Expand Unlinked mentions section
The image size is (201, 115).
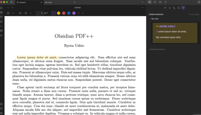157,49
